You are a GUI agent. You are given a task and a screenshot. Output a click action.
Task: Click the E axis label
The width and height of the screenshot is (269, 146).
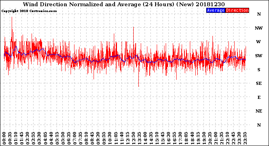click(x=259, y=97)
